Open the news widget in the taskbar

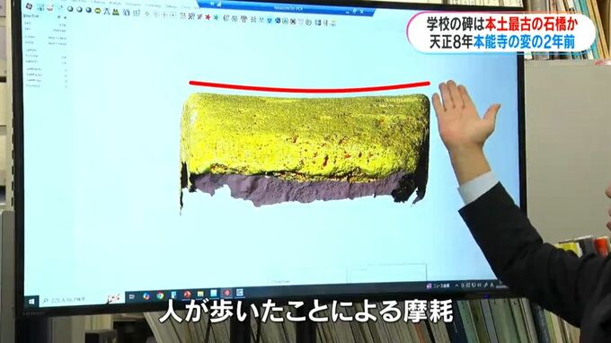438,286
